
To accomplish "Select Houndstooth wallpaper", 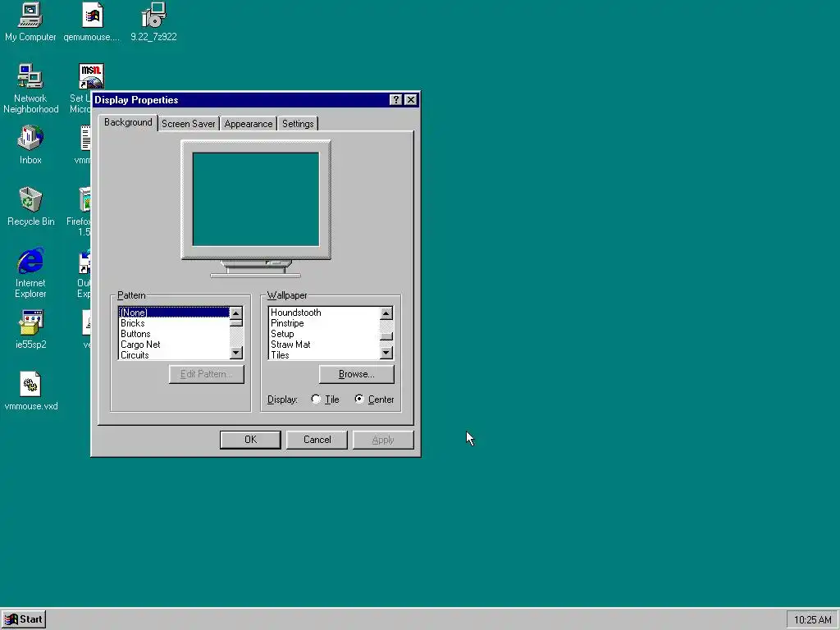I will [x=323, y=313].
